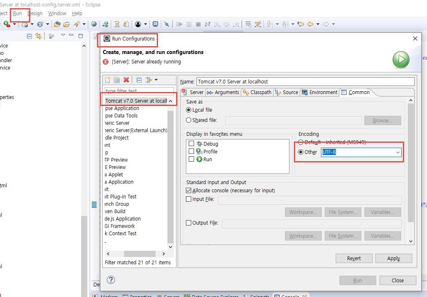Click the Open Web Browser globe icon
The height and width of the screenshot is (297, 427).
94,24
